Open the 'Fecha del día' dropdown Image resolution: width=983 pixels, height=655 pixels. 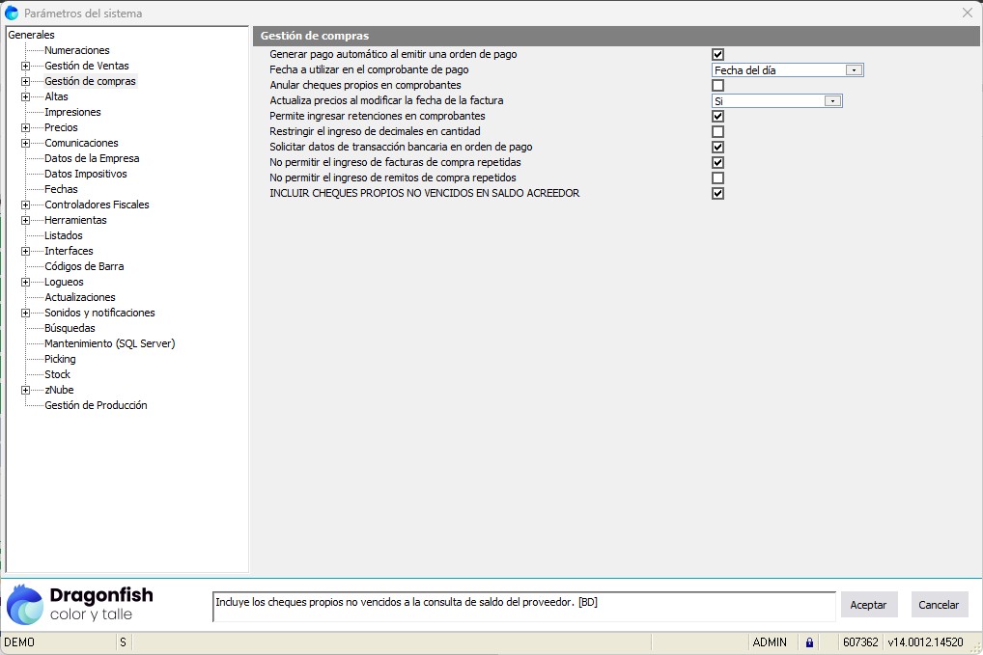point(853,70)
